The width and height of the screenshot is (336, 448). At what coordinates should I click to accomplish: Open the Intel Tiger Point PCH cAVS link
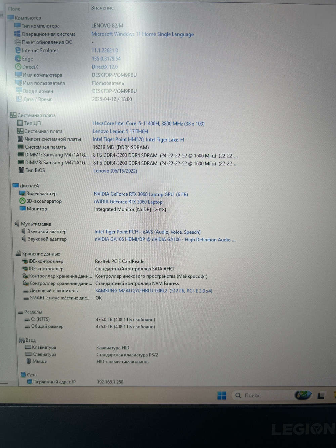click(x=148, y=232)
